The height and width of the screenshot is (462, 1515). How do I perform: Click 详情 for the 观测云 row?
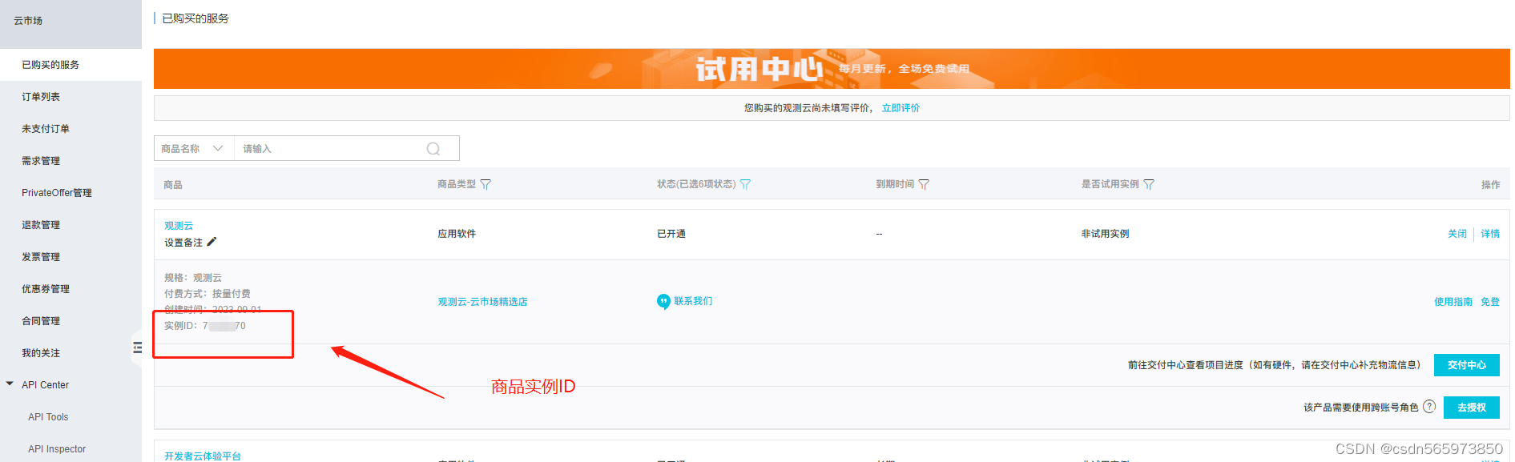(1490, 234)
